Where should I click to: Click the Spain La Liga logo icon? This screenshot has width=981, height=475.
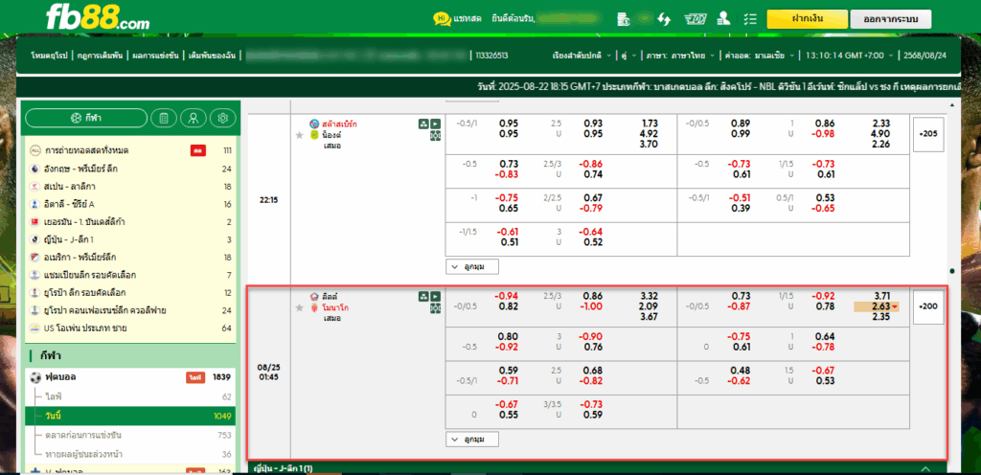tap(34, 186)
